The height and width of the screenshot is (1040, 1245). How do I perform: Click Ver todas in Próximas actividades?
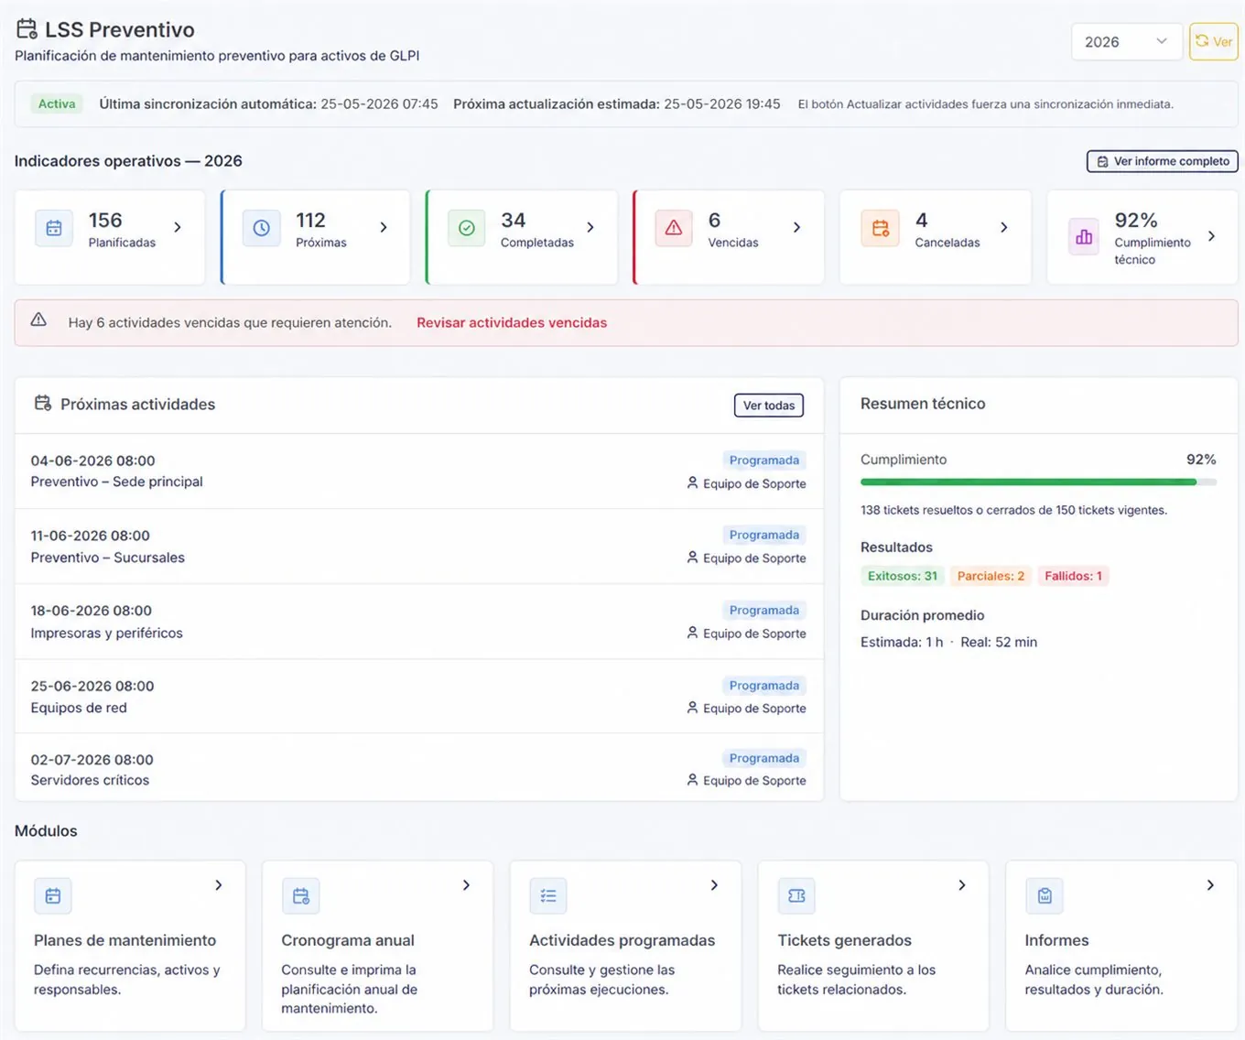pyautogui.click(x=769, y=406)
